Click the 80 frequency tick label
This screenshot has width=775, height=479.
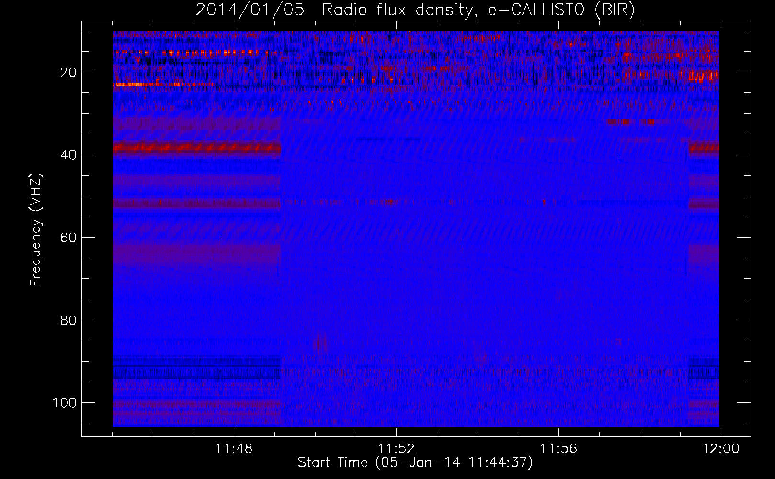[x=68, y=320]
